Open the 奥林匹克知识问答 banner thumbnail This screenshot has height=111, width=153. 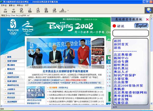(x=36, y=92)
